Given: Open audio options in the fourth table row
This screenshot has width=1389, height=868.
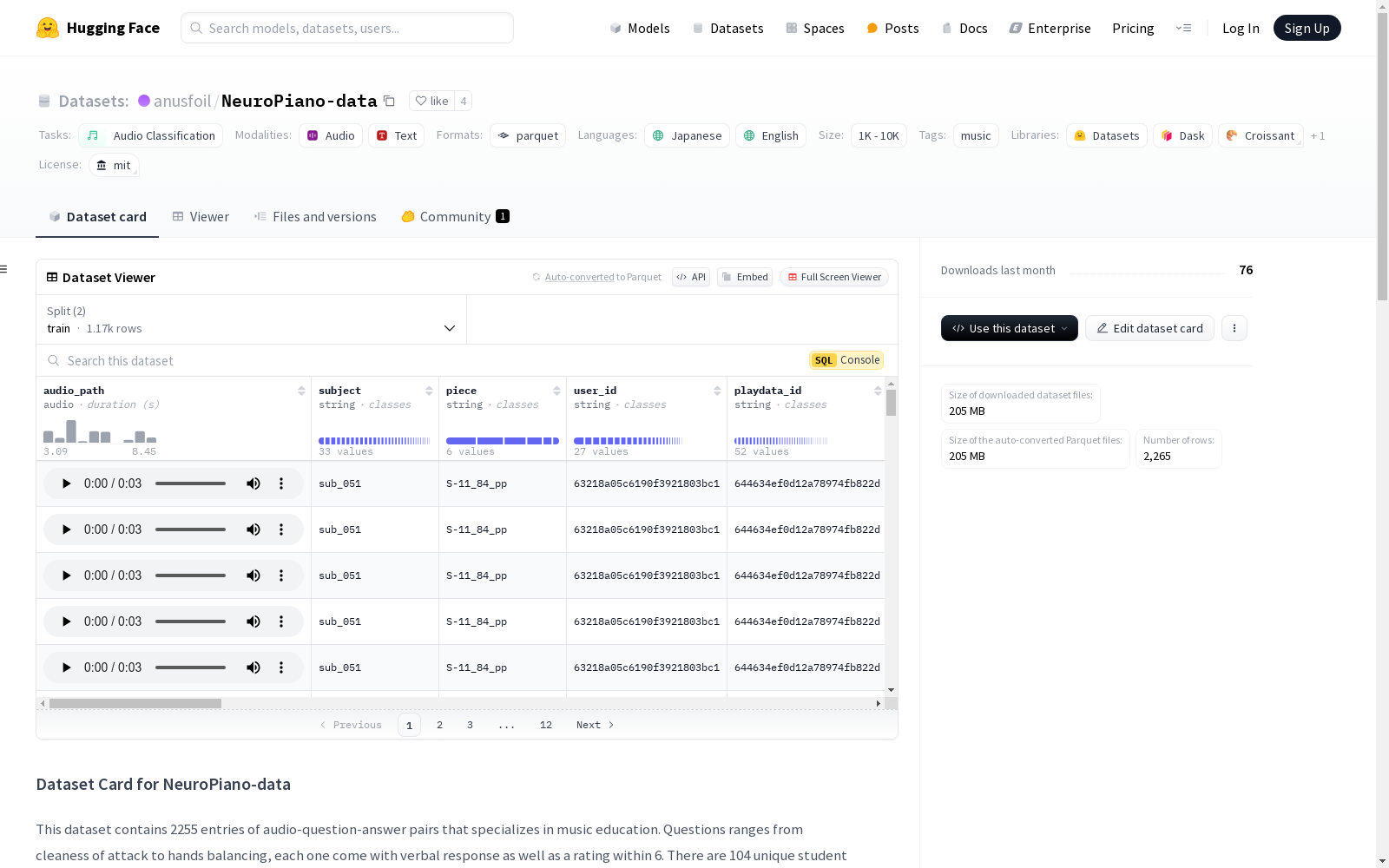Looking at the screenshot, I should tap(281, 621).
